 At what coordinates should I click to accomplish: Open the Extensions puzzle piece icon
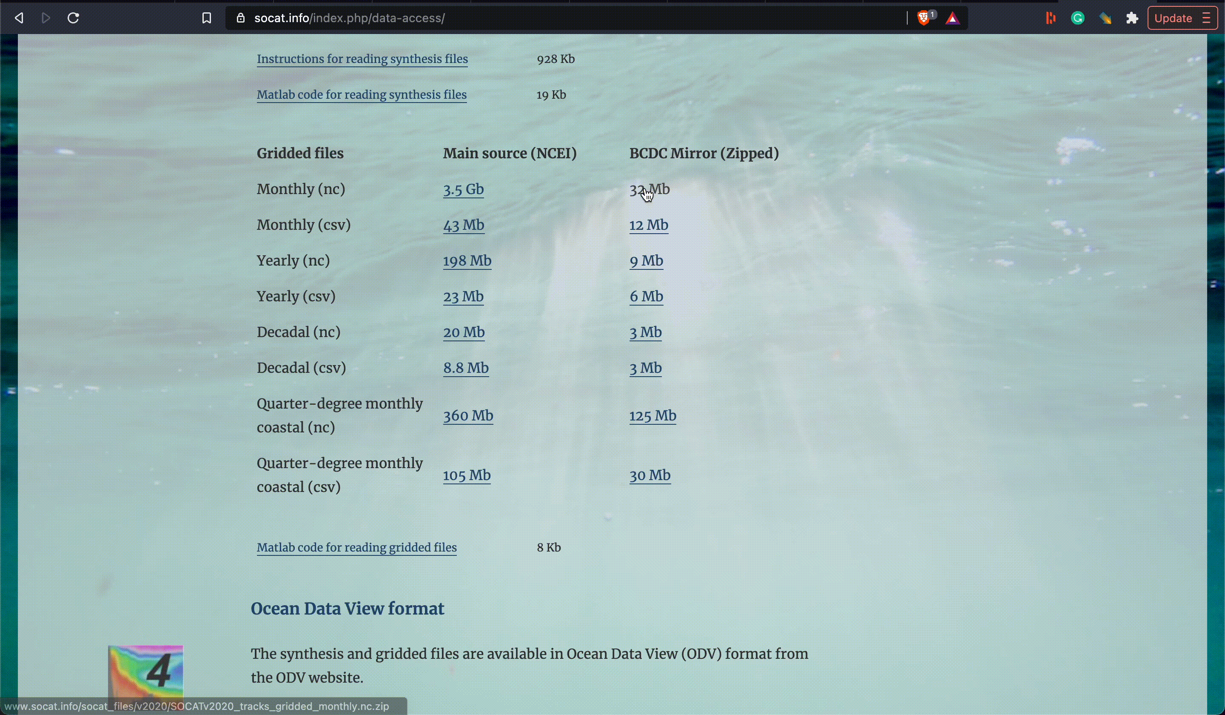(1132, 18)
